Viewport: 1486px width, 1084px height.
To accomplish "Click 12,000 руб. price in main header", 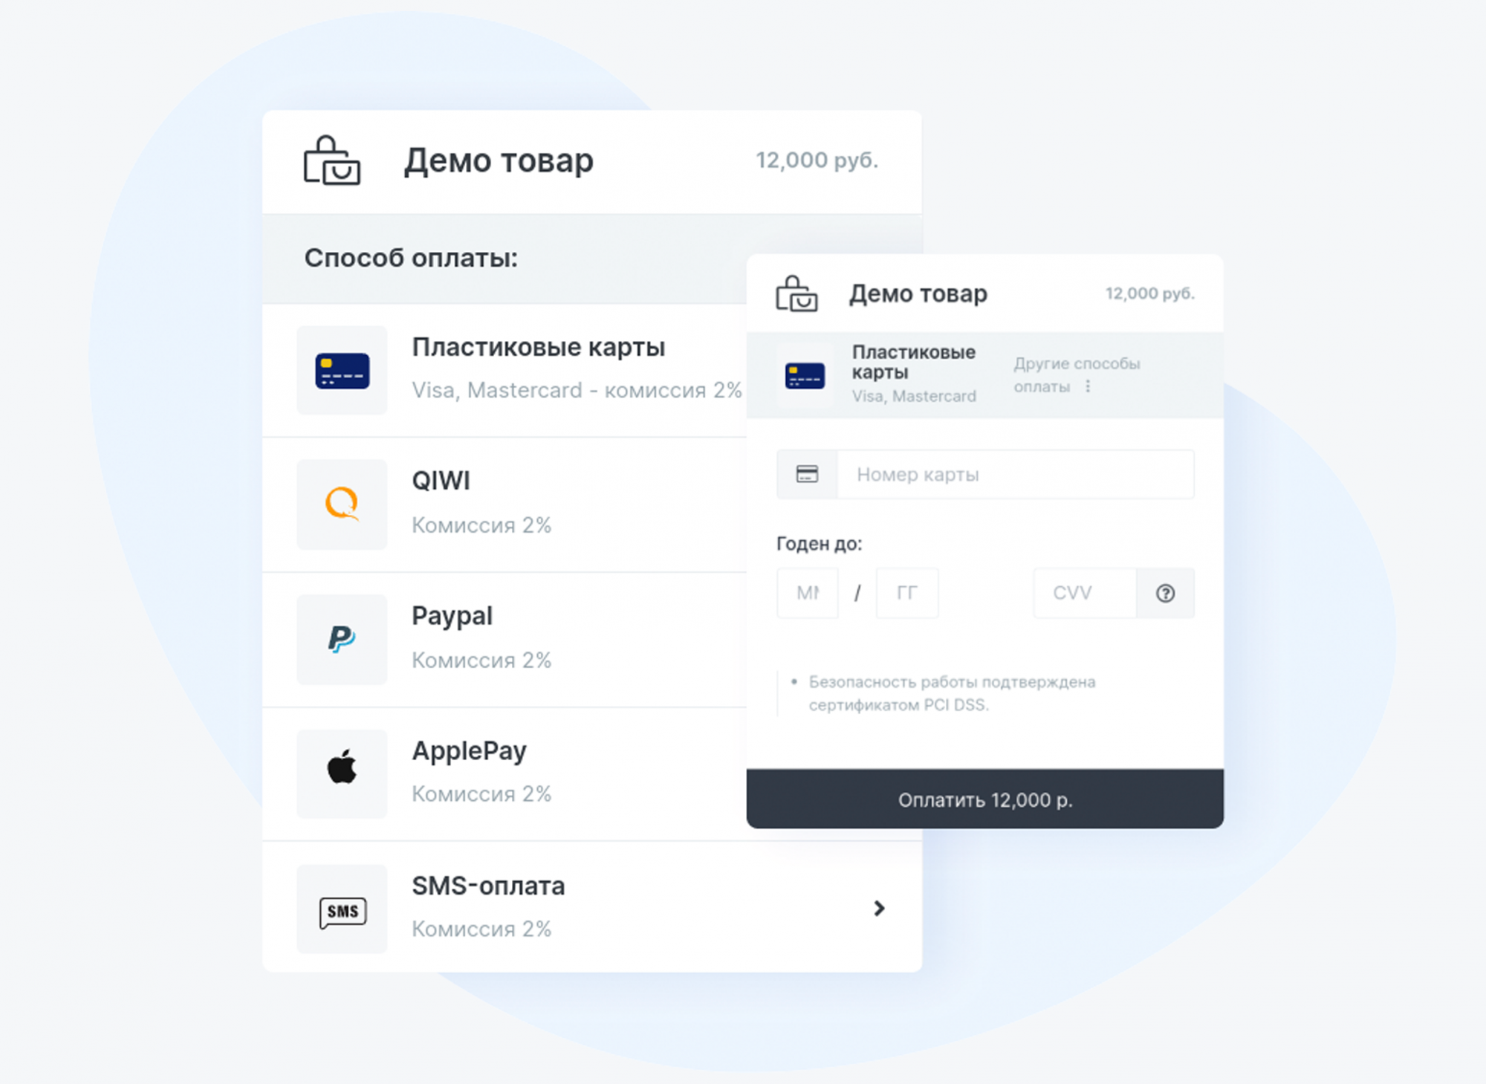I will [x=817, y=160].
